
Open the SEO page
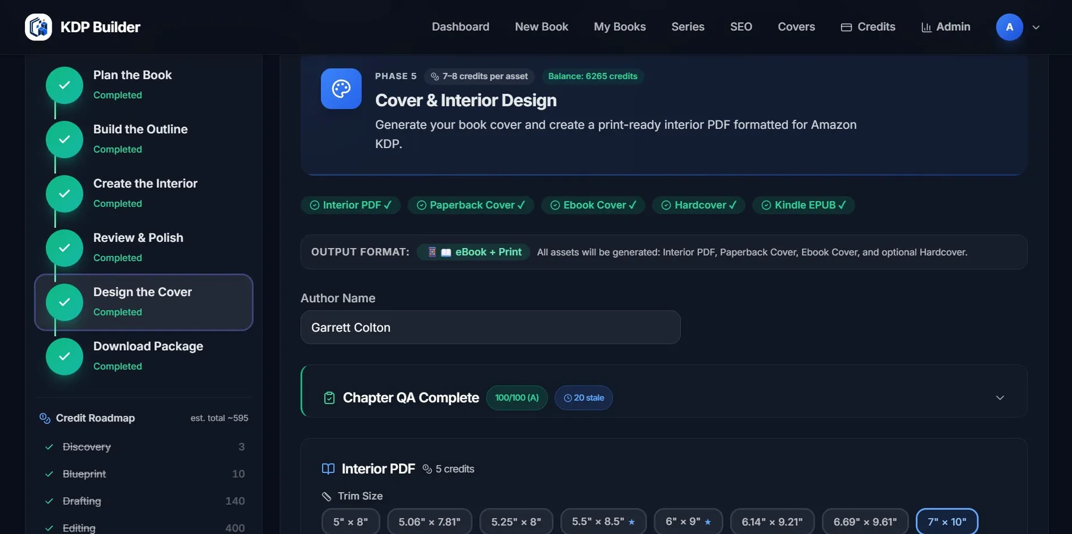741,27
